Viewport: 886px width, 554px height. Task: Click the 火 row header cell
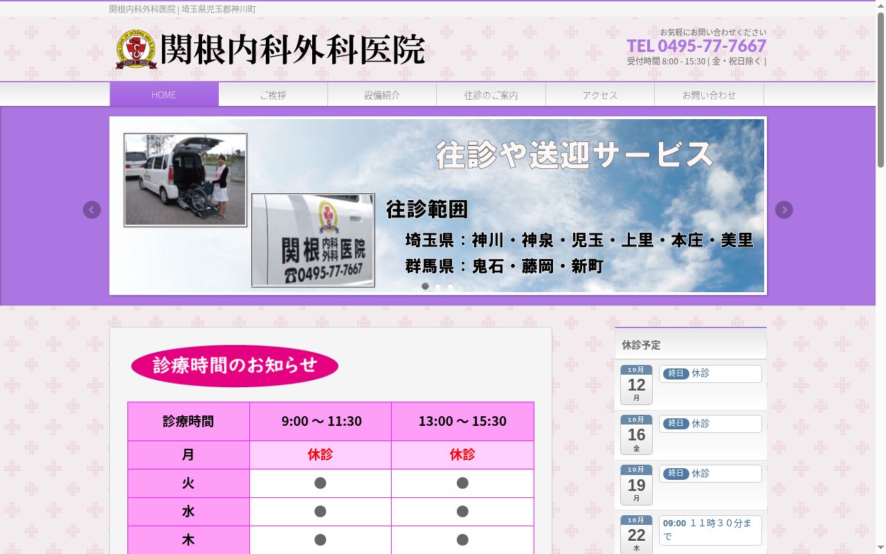tap(188, 483)
